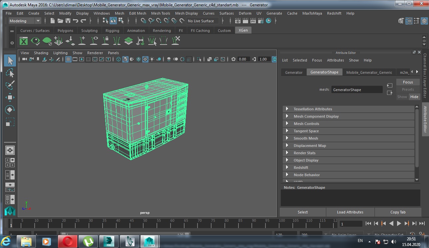Expand Object Display section

pos(349,160)
